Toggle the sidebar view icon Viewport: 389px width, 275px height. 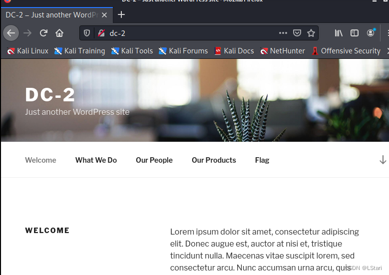354,33
